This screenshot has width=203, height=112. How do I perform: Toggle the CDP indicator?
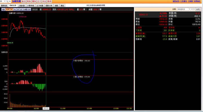point(29,10)
